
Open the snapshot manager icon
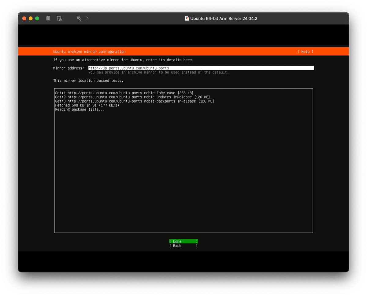point(59,19)
